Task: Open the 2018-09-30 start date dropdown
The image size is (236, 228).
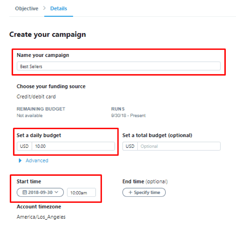Action: click(x=41, y=193)
